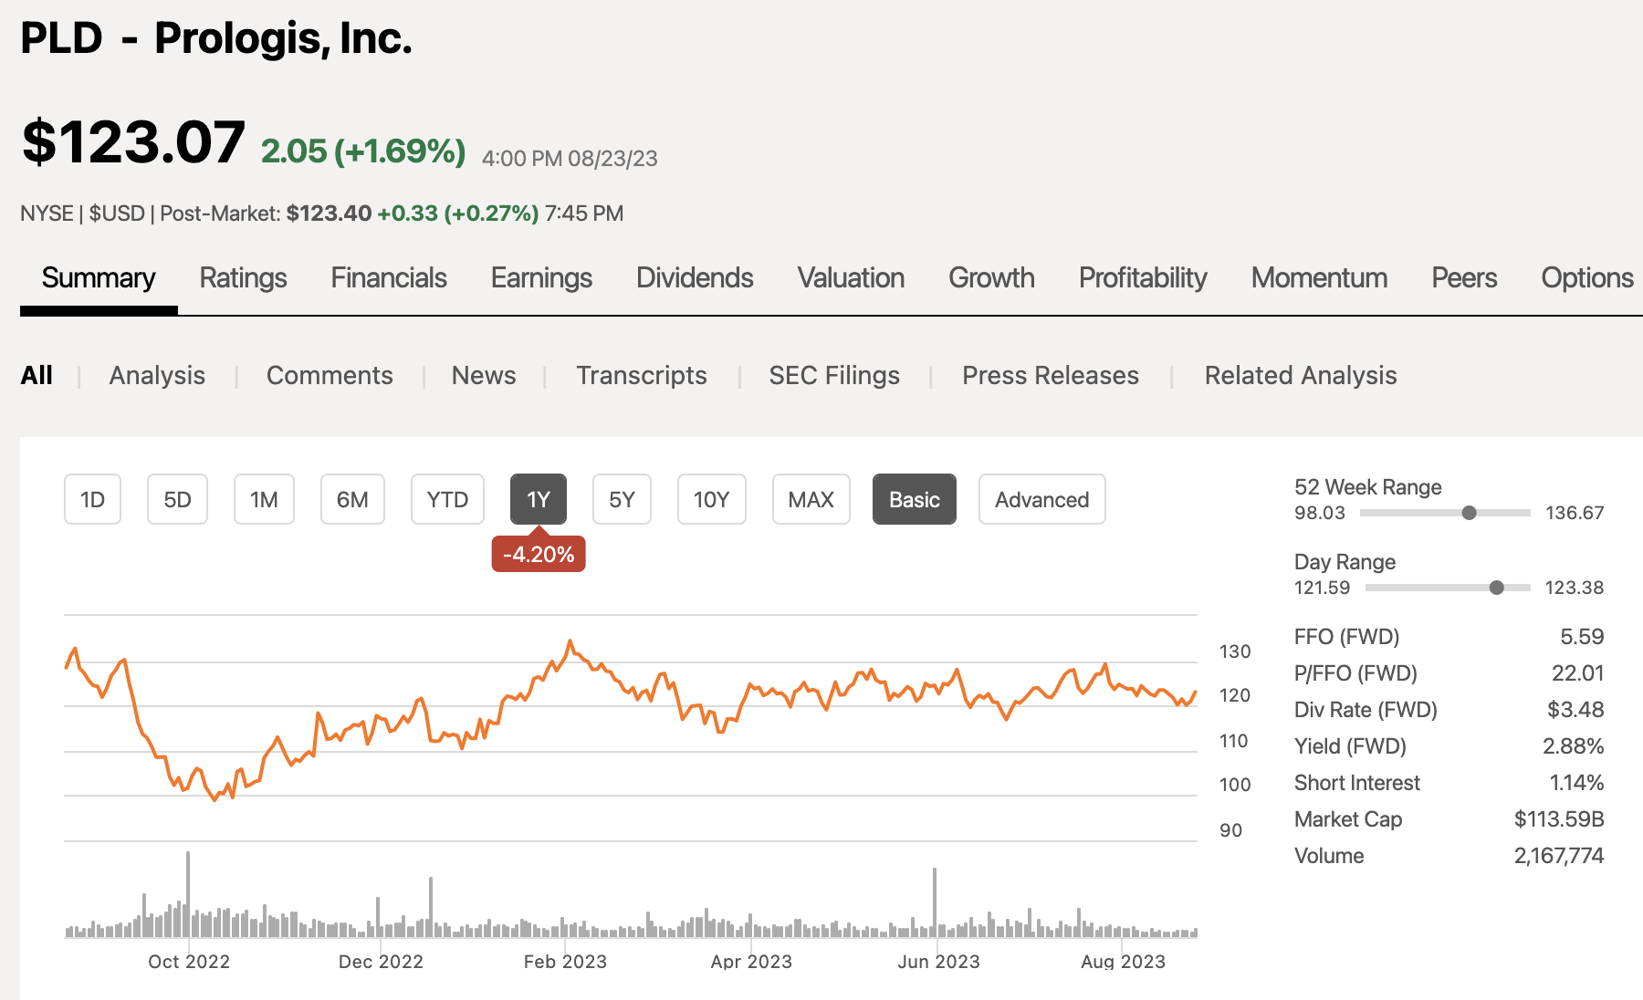1643x1000 pixels.
Task: Select the YTD chart range
Action: [447, 499]
